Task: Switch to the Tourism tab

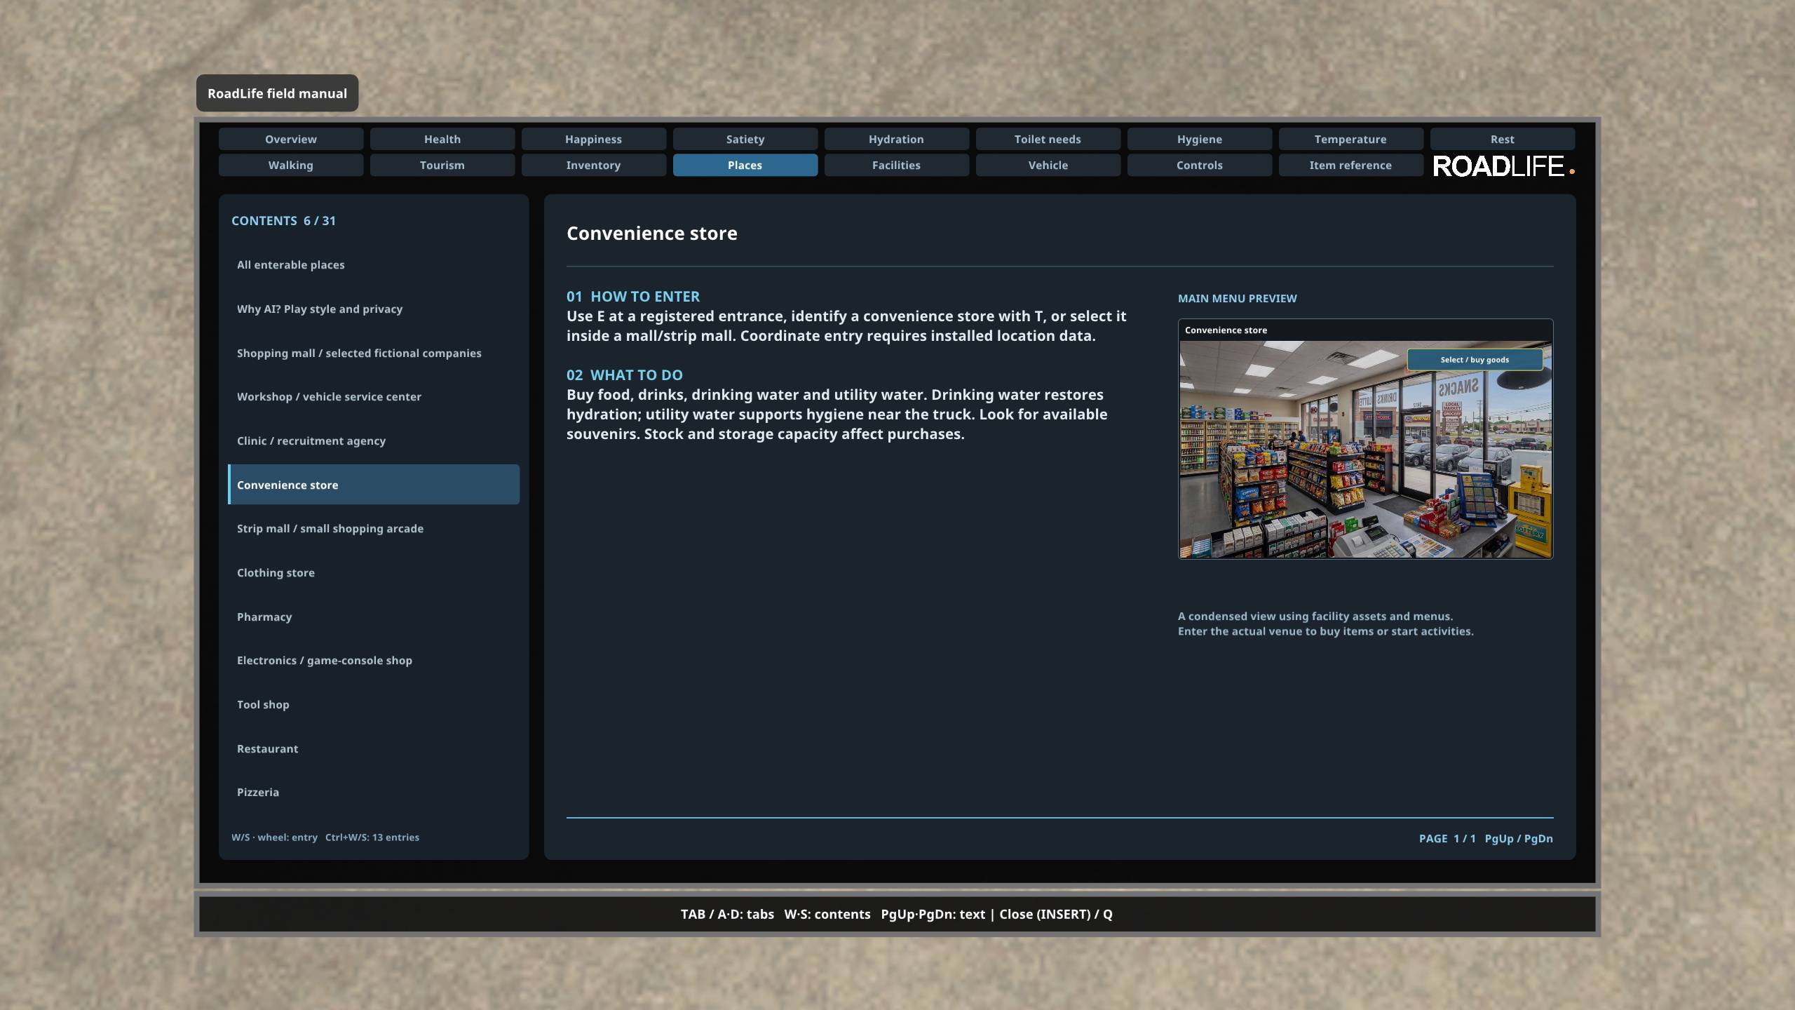Action: 442,165
